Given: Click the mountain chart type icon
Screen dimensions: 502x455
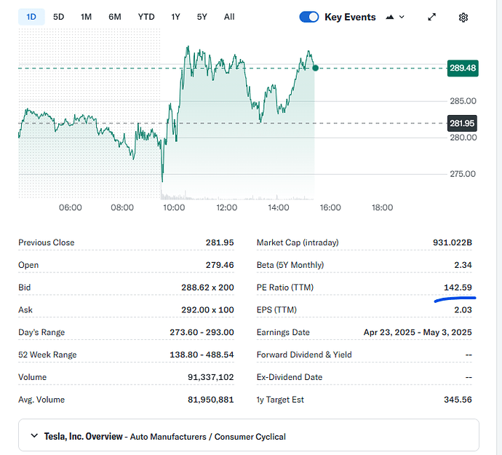Looking at the screenshot, I should tap(390, 17).
